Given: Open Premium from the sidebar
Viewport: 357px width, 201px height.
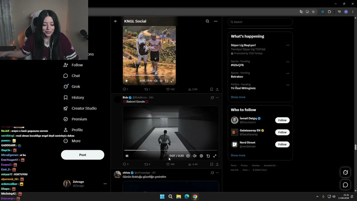Looking at the screenshot, I should [75, 119].
